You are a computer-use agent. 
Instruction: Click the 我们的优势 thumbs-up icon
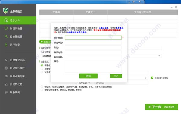pyautogui.click(x=6, y=84)
